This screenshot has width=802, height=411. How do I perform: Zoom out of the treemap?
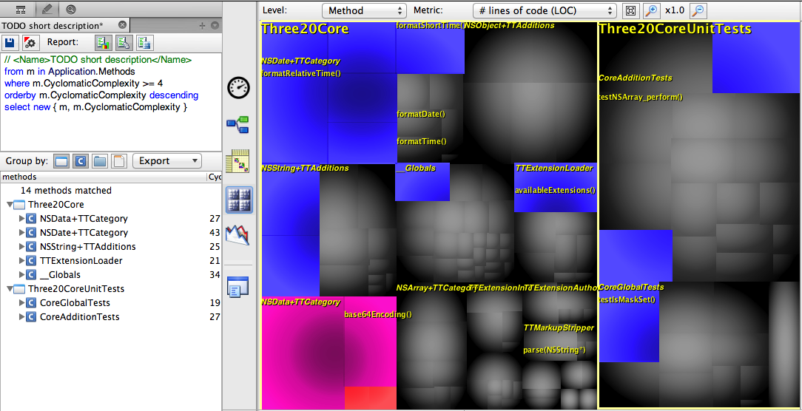tap(698, 10)
